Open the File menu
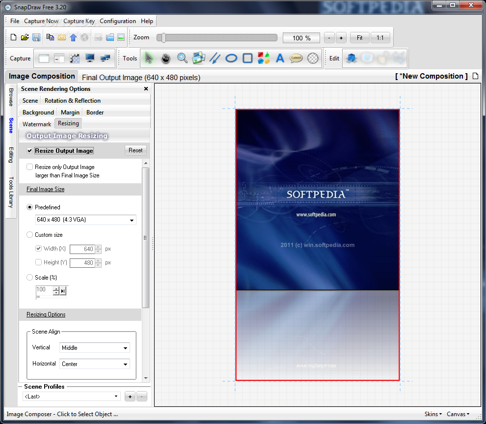This screenshot has width=486, height=424. pyautogui.click(x=15, y=21)
